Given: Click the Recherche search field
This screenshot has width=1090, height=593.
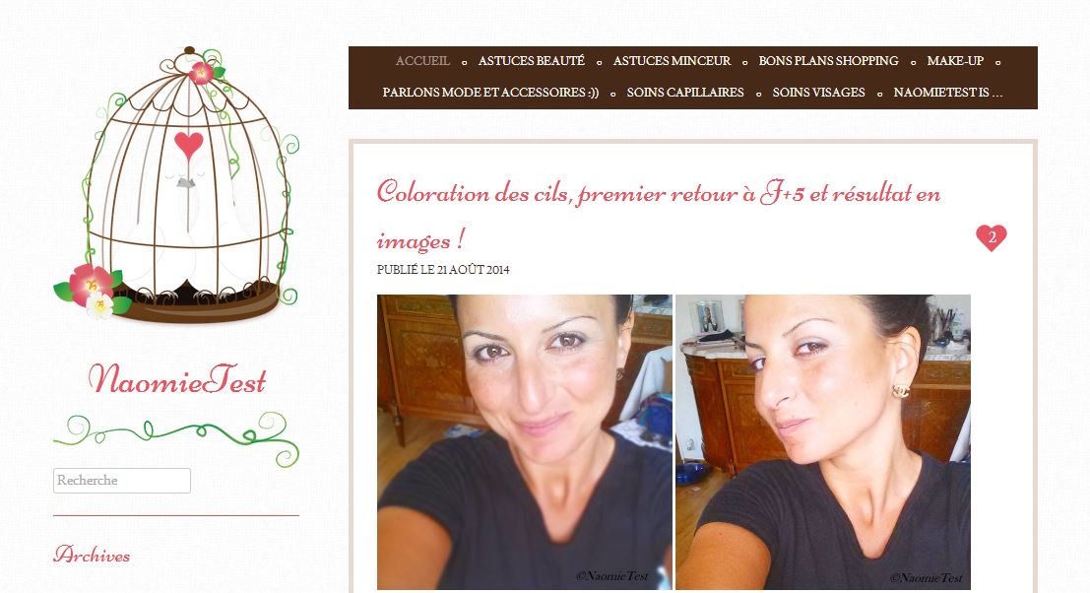Looking at the screenshot, I should pos(122,481).
